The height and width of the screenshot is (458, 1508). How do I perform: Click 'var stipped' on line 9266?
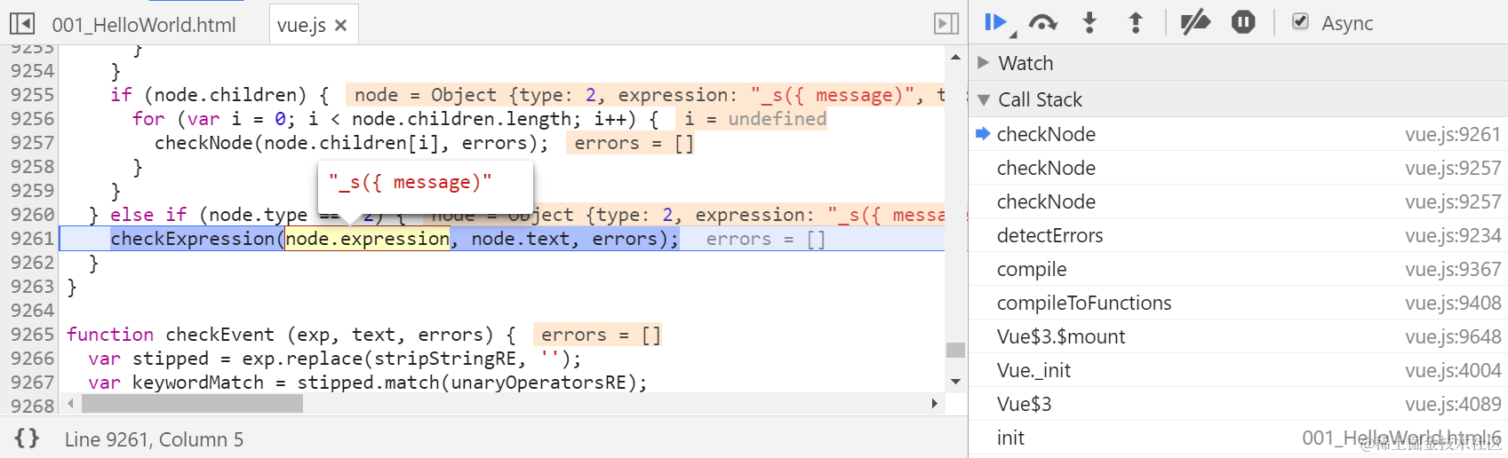[x=148, y=359]
